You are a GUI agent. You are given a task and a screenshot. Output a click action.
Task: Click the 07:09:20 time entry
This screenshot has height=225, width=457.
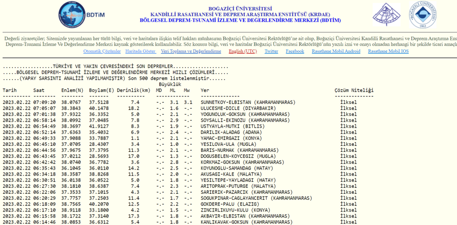pos(45,102)
